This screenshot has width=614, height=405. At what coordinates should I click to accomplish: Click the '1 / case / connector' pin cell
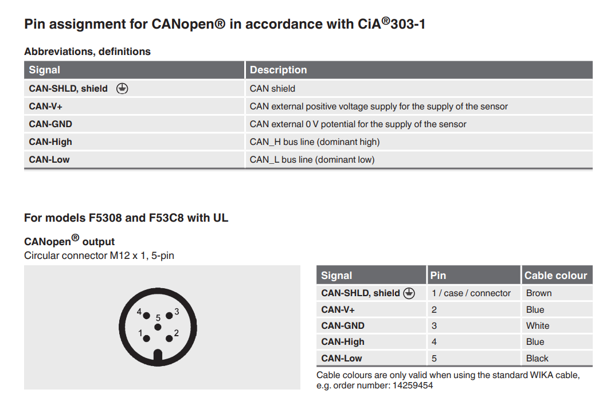[471, 293]
